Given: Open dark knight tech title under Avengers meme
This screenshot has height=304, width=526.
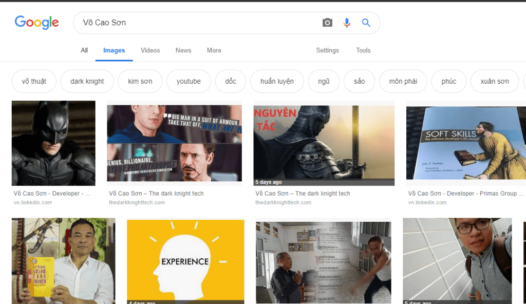Looking at the screenshot, I should pyautogui.click(x=156, y=194).
